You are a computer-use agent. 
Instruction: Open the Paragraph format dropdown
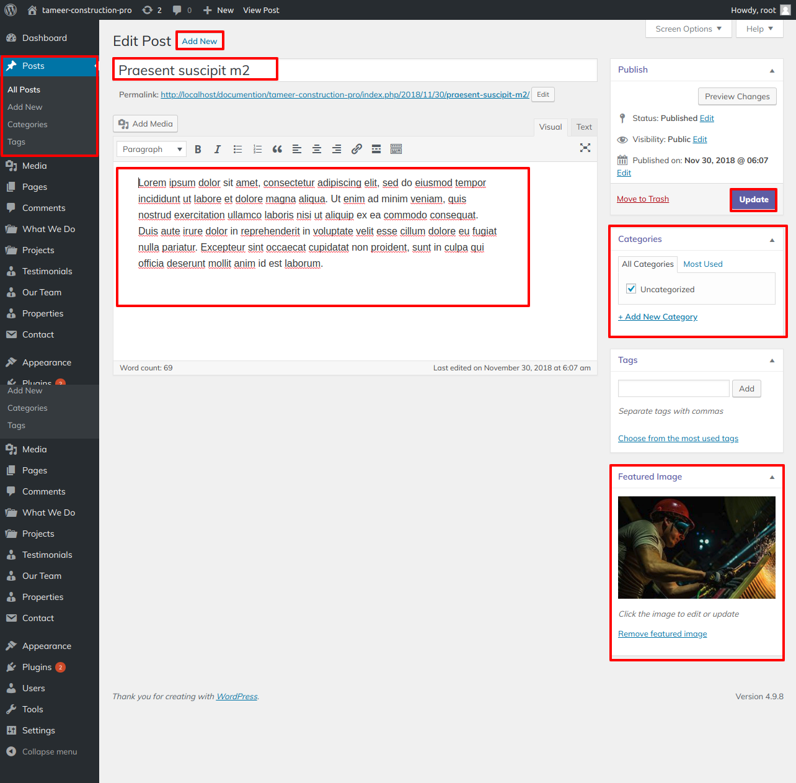151,149
